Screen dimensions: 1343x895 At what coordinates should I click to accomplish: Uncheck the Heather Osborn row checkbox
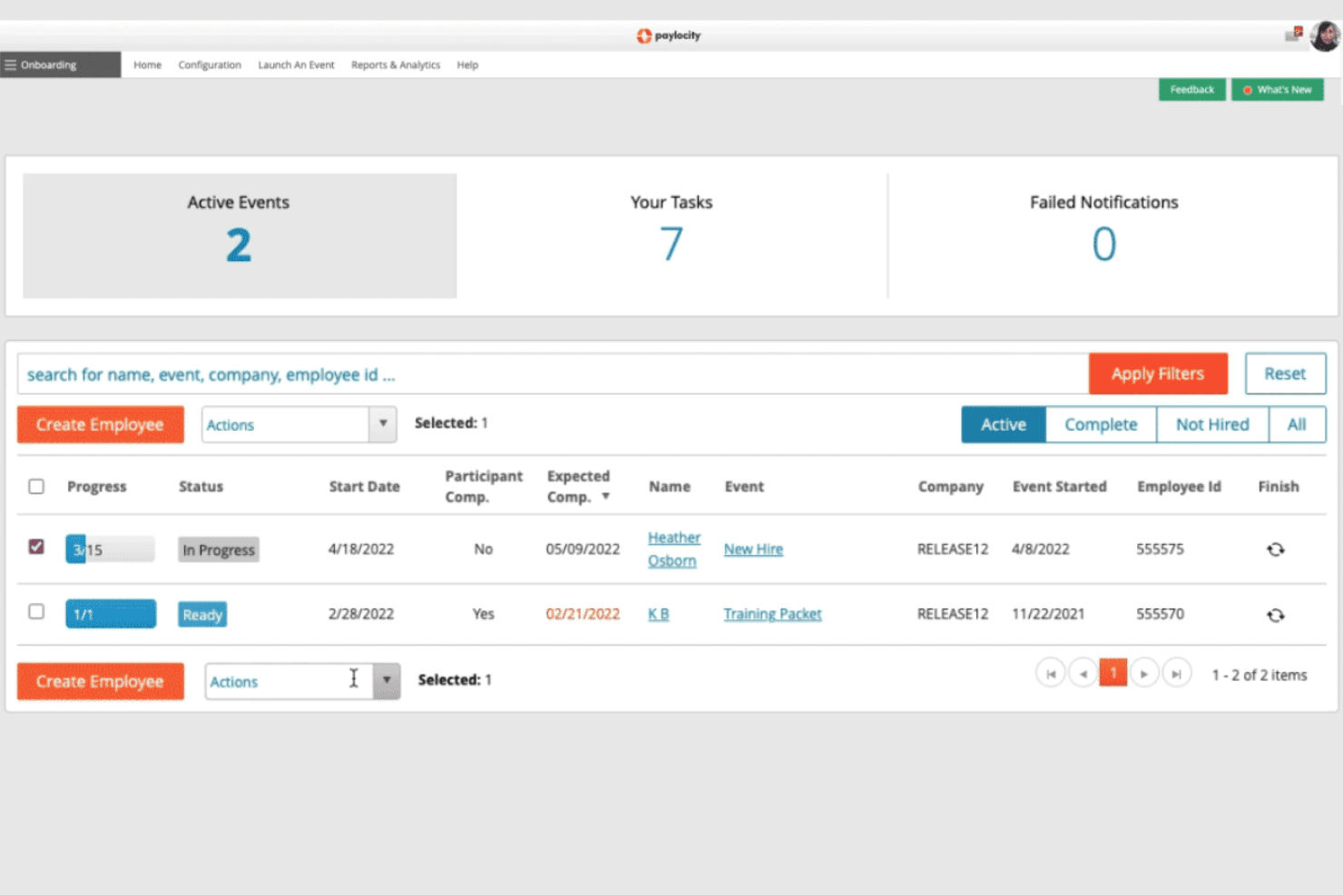coord(36,547)
